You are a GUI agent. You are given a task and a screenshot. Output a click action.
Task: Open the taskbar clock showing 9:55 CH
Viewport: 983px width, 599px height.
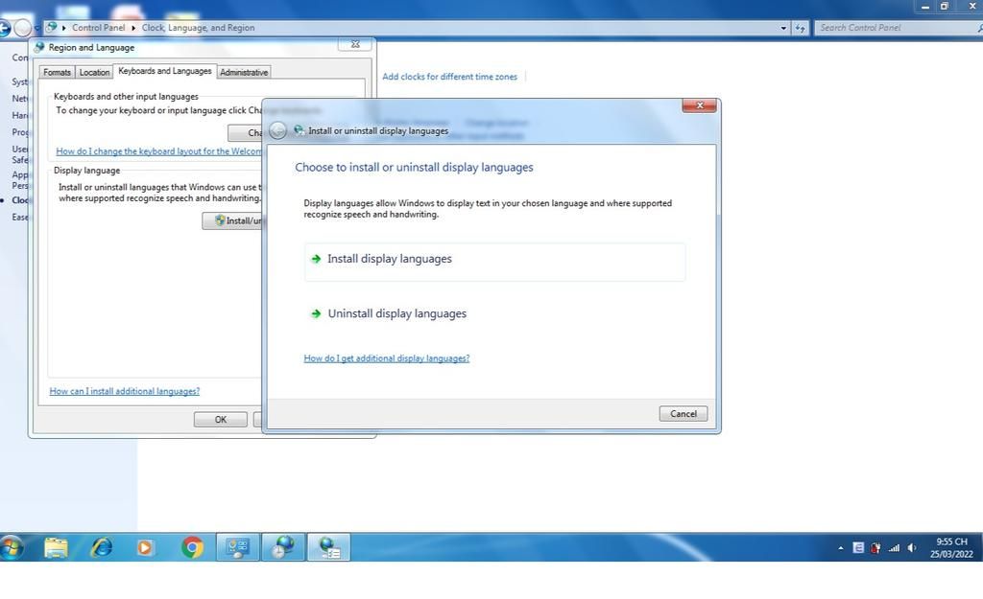click(951, 547)
